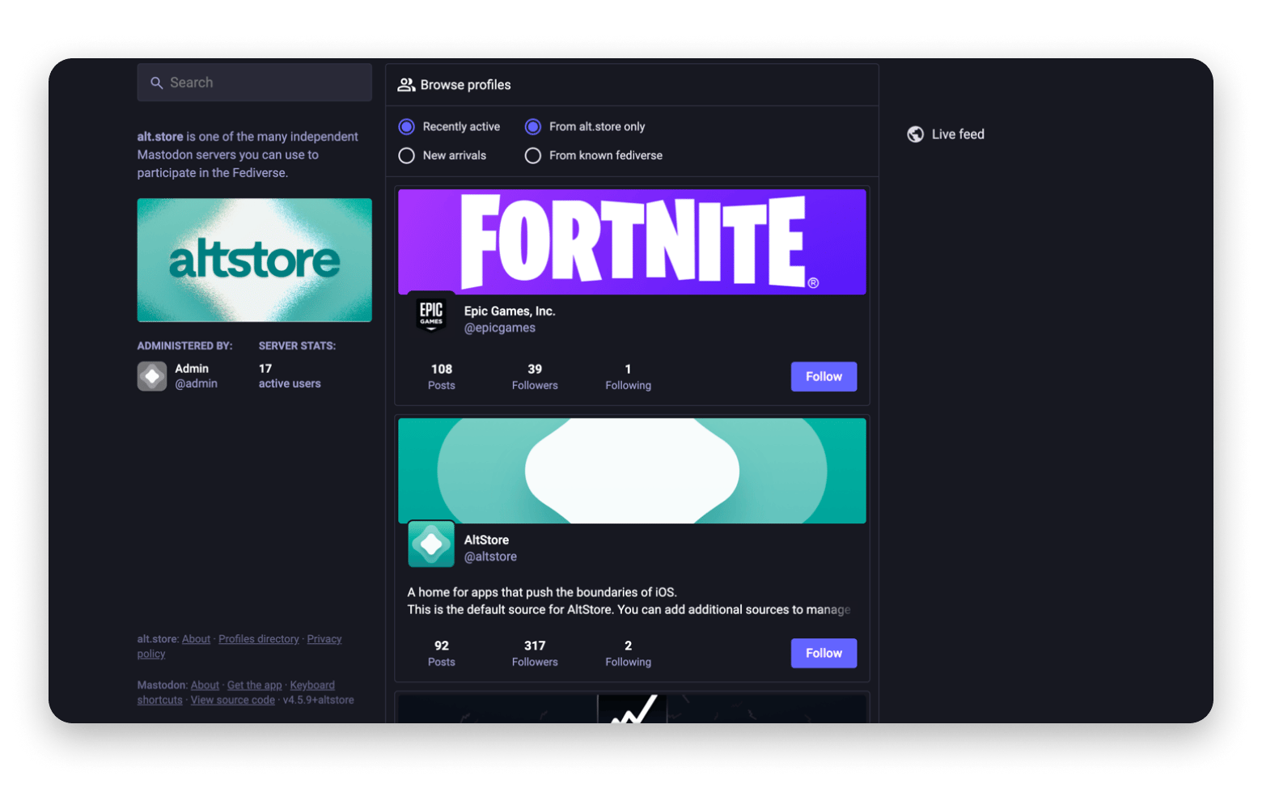Open Get the app link
Screen dimensions: 1262x788
point(255,685)
